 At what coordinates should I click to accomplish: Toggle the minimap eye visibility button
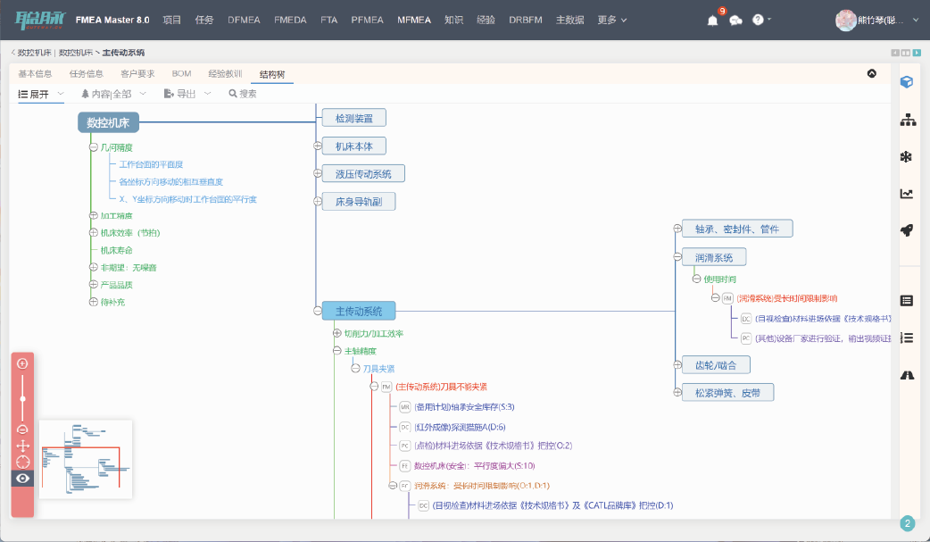[23, 479]
